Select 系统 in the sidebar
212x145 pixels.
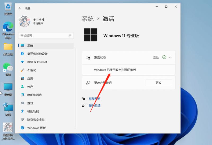click(46, 46)
